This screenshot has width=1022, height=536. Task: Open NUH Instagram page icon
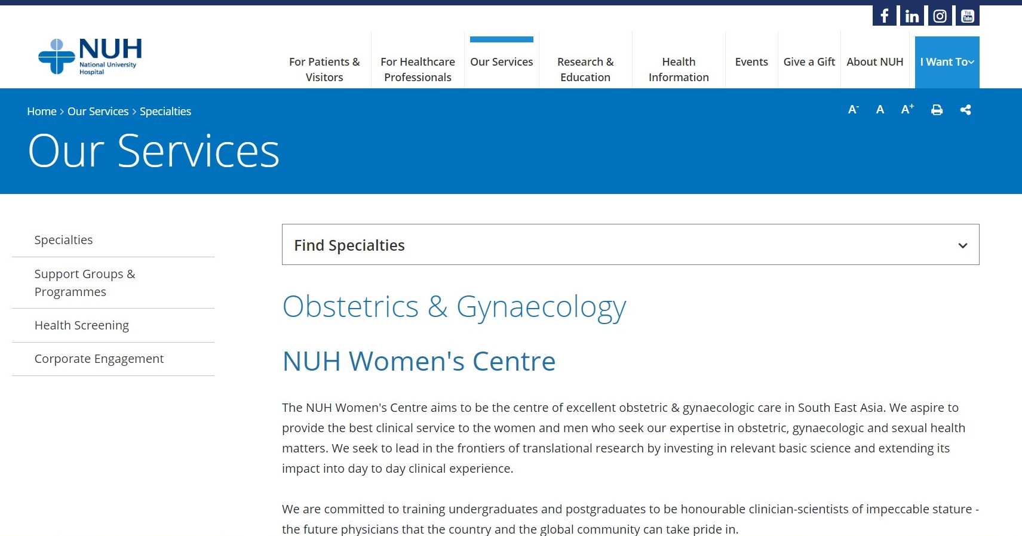pos(940,16)
